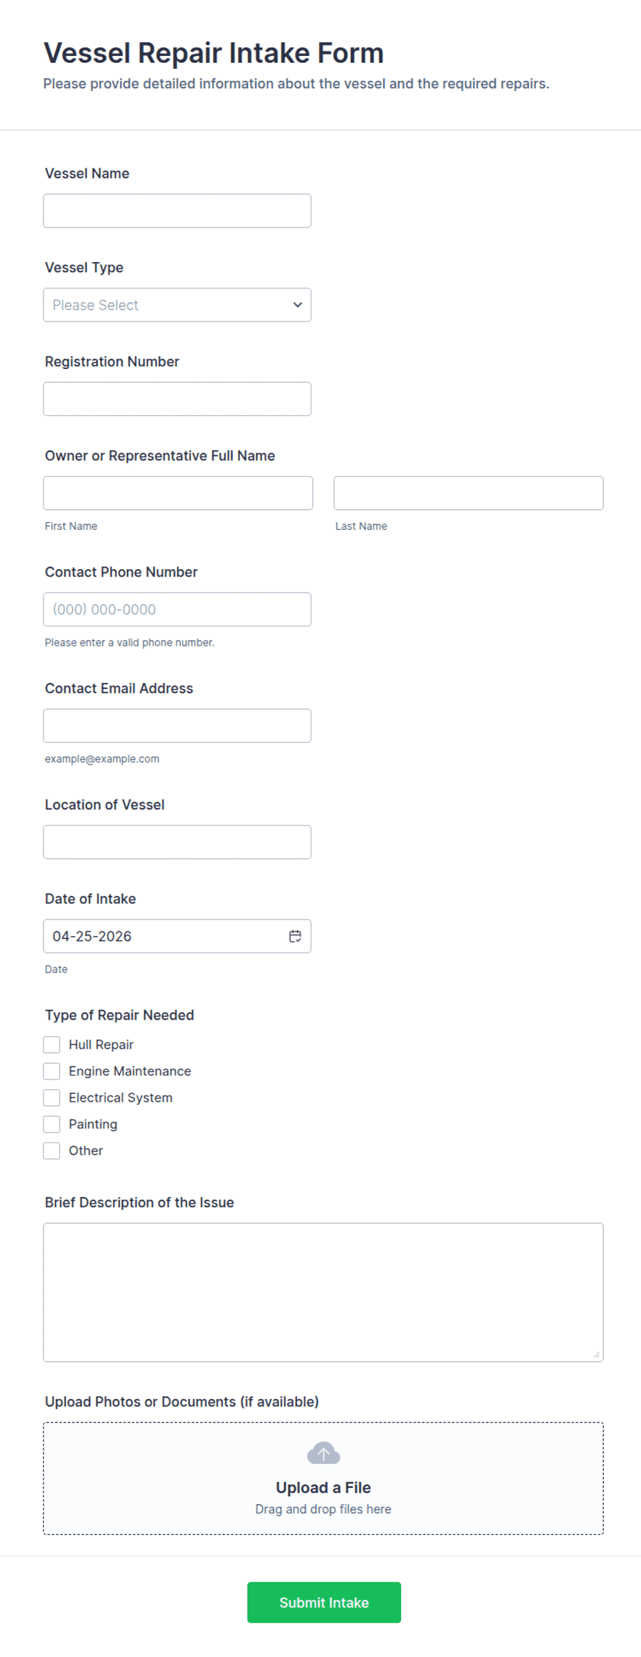Enable the Engine Maintenance option
The width and height of the screenshot is (641, 1657).
coord(52,1071)
